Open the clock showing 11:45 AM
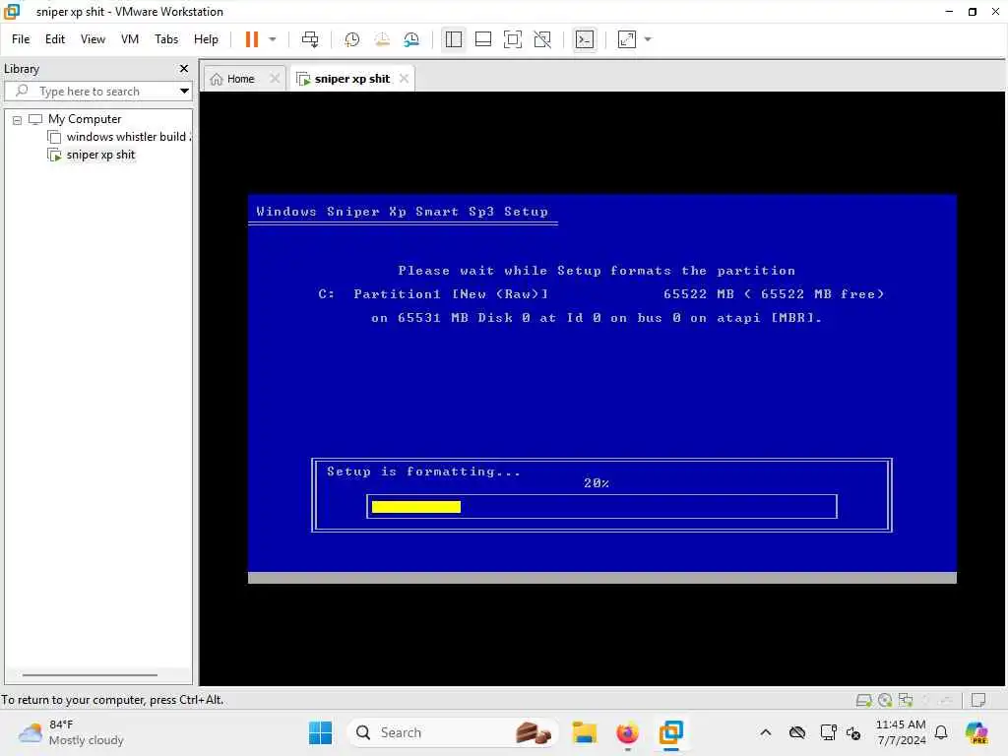Screen dimensions: 1008x756 click(x=901, y=732)
